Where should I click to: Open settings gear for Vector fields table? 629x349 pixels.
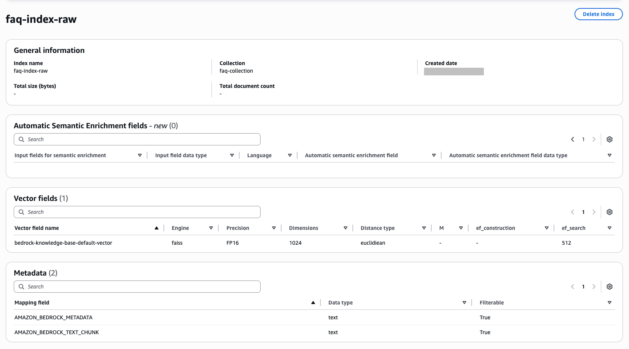click(610, 212)
